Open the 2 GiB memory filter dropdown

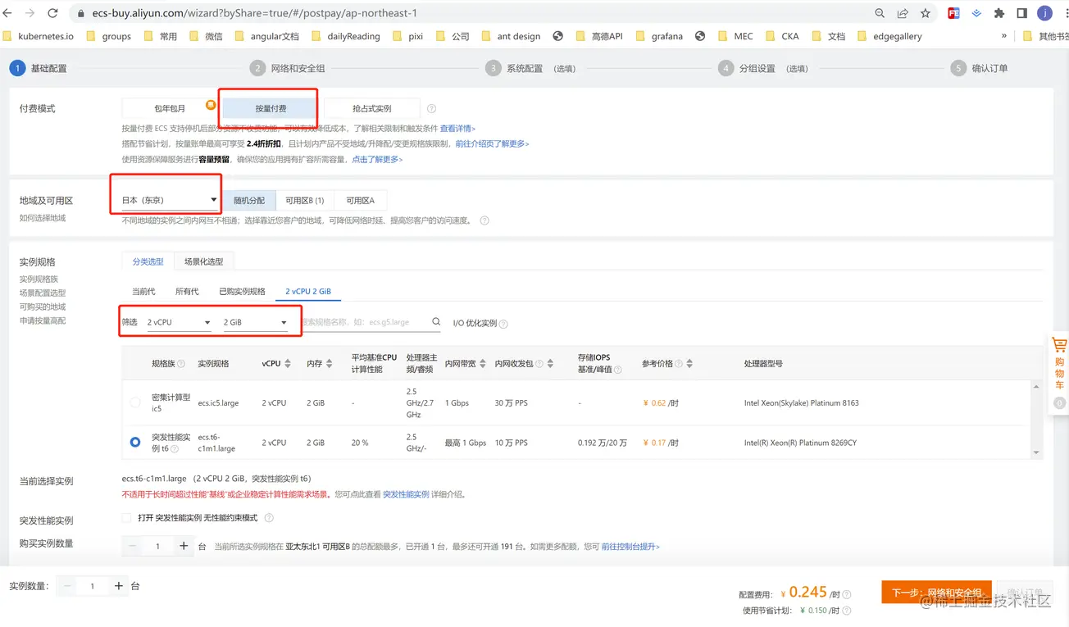pyautogui.click(x=256, y=323)
